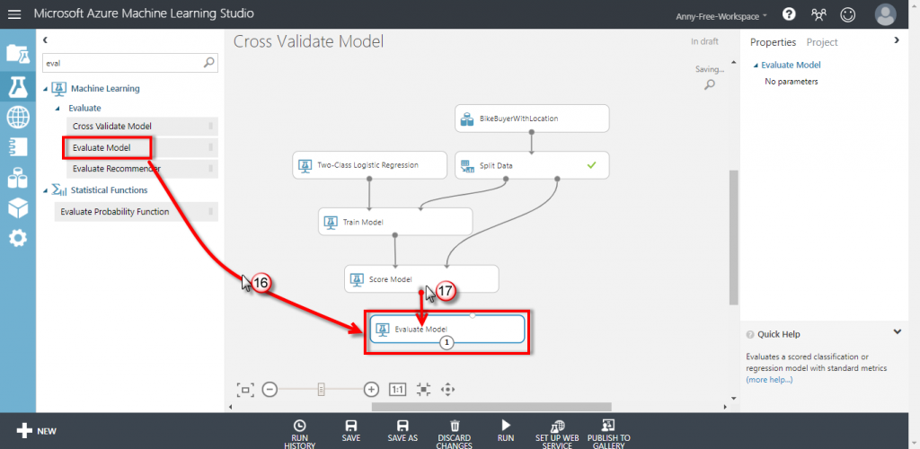Select the Train Model node
Screen dimensions: 920x449
pos(395,222)
